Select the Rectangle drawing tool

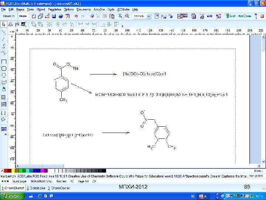click(x=4, y=62)
